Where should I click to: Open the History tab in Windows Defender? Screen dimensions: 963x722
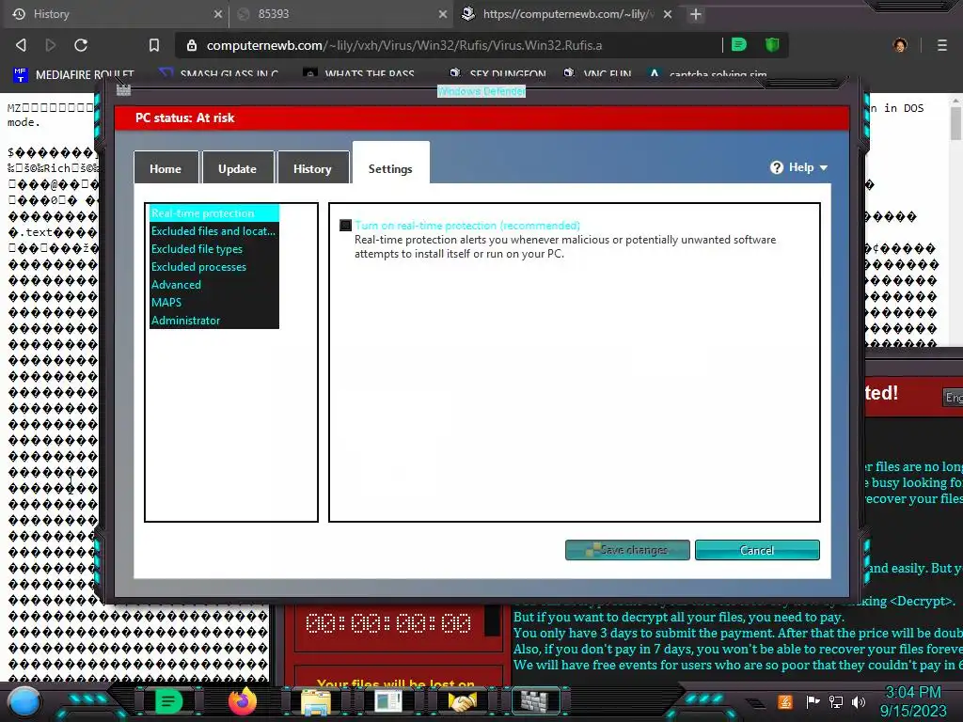point(312,169)
